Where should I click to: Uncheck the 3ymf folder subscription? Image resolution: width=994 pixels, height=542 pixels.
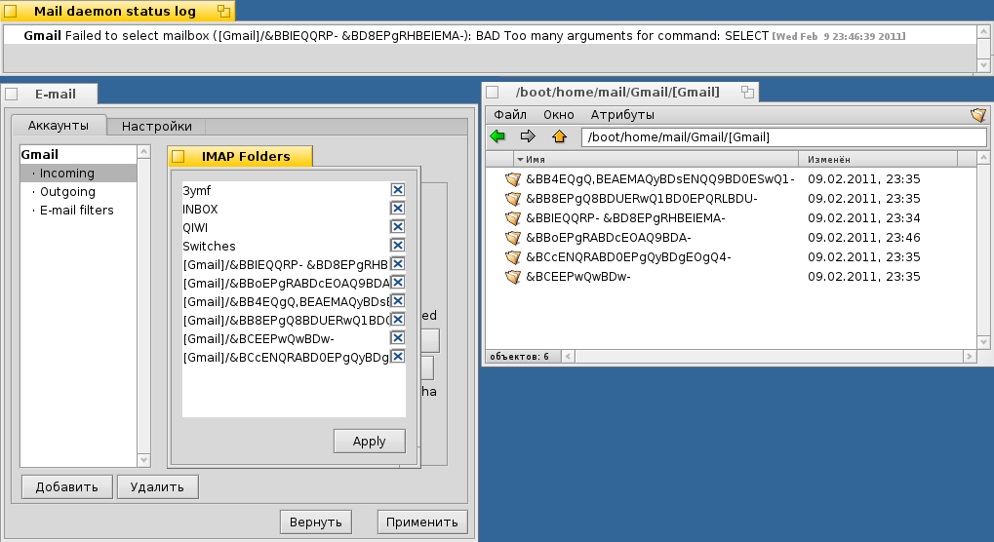pyautogui.click(x=397, y=190)
